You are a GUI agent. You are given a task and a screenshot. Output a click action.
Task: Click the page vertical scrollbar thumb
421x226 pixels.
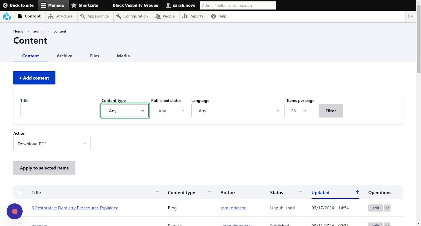419,39
